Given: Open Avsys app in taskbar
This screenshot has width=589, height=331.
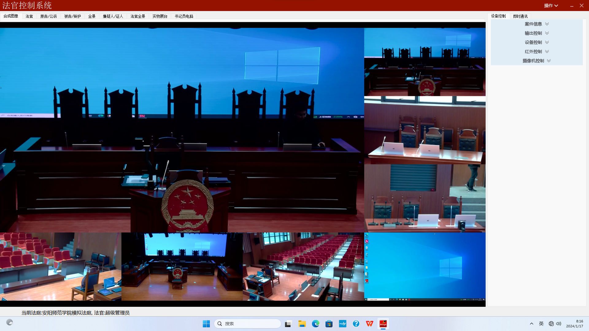Looking at the screenshot, I should point(383,324).
